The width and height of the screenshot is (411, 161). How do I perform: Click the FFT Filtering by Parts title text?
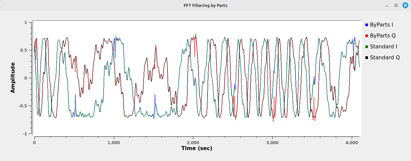(205, 5)
